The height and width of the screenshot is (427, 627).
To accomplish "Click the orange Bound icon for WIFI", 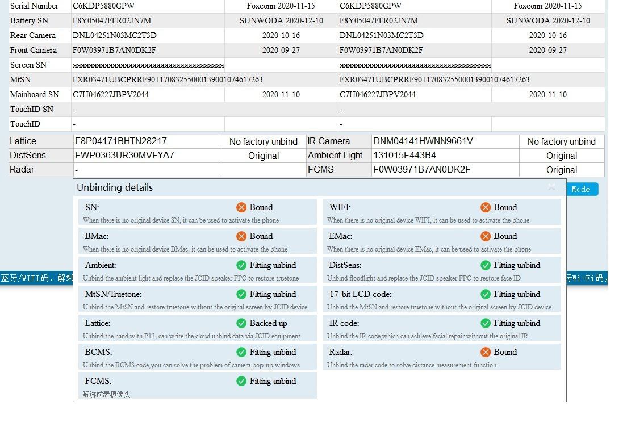I will (x=486, y=207).
